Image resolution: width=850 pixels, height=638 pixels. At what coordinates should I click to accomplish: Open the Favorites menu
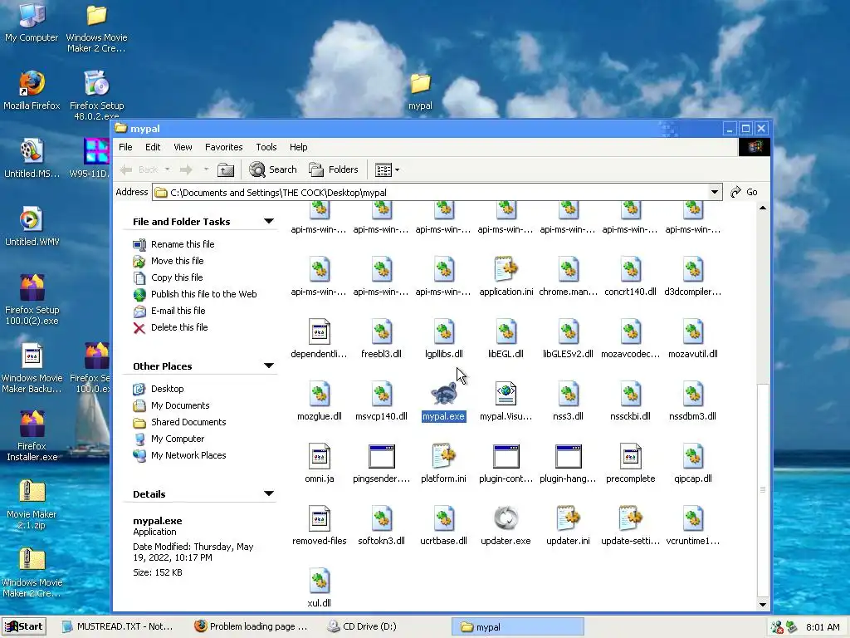point(223,147)
